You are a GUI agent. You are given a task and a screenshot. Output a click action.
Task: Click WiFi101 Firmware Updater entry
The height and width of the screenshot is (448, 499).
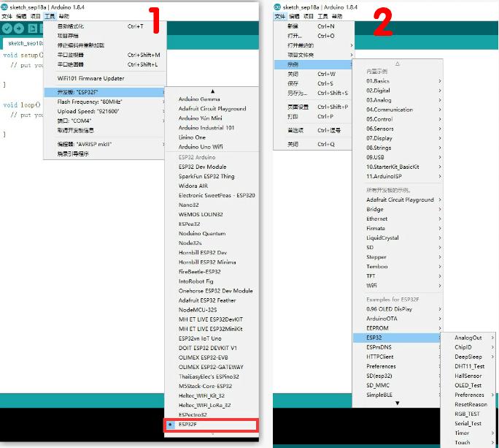90,78
